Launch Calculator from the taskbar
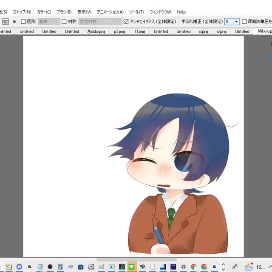Viewport: 272px width, 272px height. (60, 267)
